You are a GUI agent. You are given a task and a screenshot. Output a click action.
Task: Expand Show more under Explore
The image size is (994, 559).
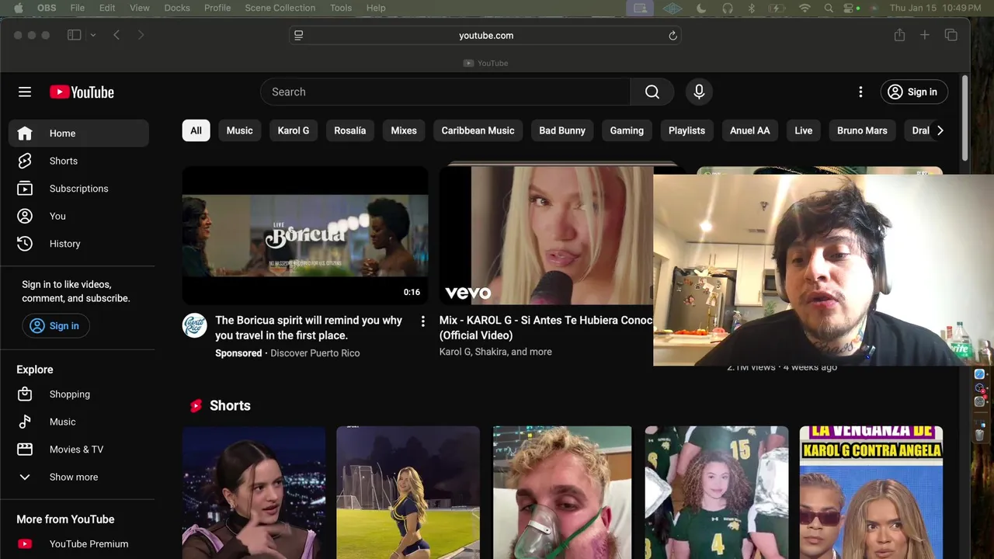coord(78,477)
